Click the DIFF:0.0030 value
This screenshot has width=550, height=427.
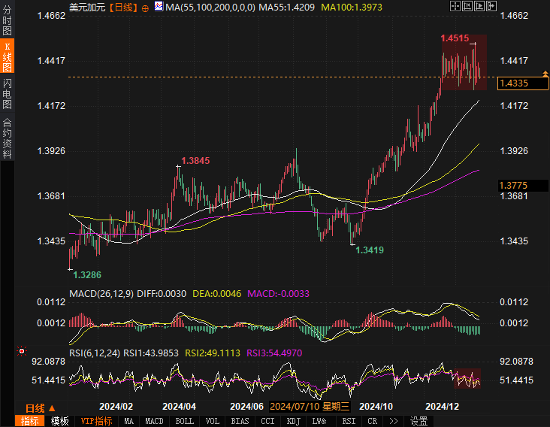(x=162, y=294)
